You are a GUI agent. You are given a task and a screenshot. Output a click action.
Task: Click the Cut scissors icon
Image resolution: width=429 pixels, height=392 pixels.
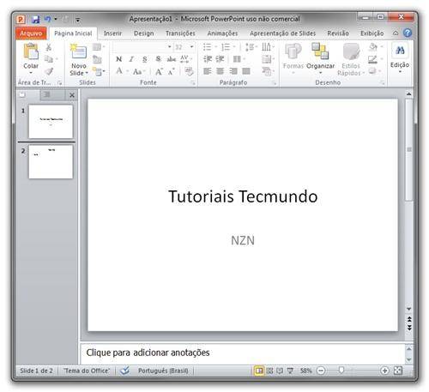point(49,47)
